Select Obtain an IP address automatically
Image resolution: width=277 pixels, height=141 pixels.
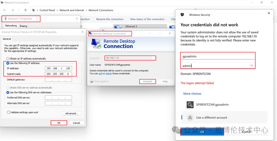[x=26, y=58]
